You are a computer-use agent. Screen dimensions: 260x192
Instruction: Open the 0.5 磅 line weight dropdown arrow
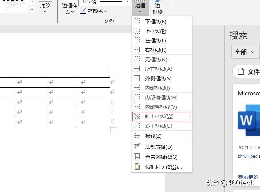[128, 2]
